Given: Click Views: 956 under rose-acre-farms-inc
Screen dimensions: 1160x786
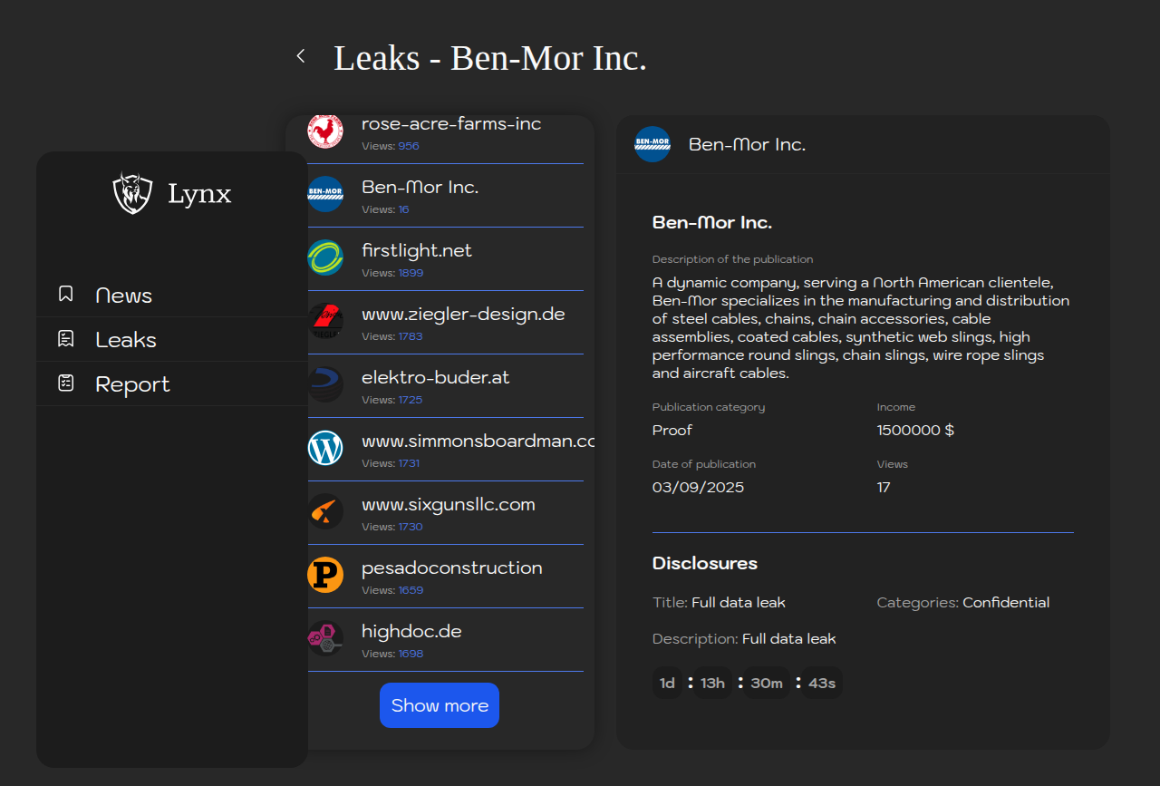Looking at the screenshot, I should (x=391, y=146).
